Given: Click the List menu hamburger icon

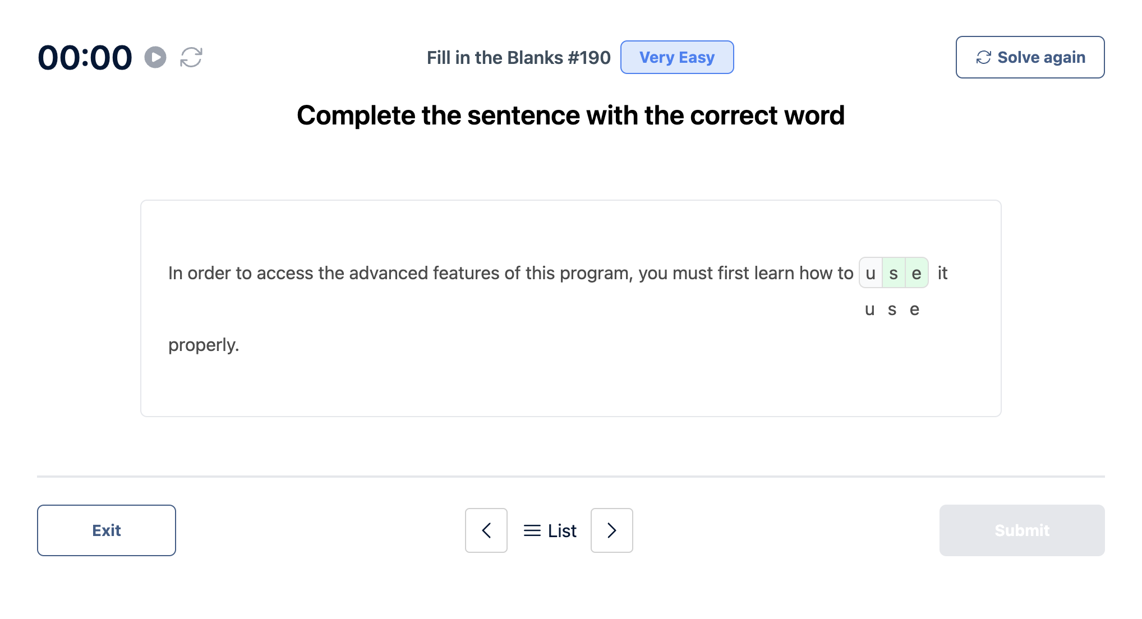Looking at the screenshot, I should click(x=531, y=529).
